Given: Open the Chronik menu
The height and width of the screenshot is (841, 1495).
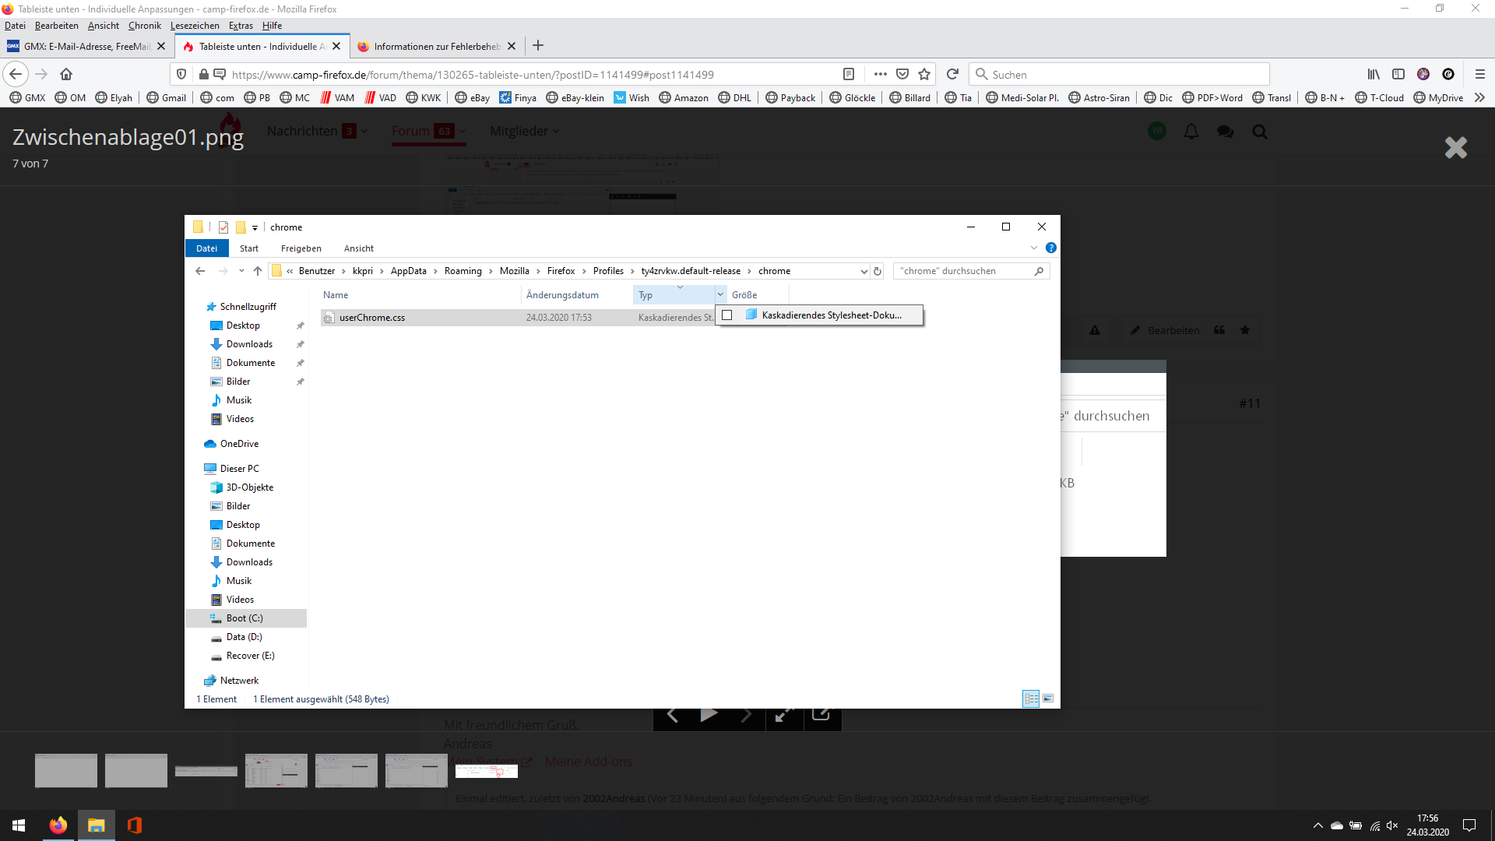Looking at the screenshot, I should 144,26.
